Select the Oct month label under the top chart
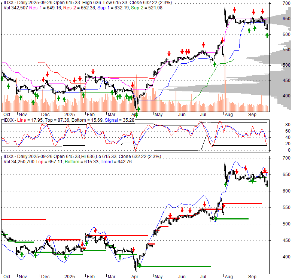292x279 pixels. (x=7, y=115)
